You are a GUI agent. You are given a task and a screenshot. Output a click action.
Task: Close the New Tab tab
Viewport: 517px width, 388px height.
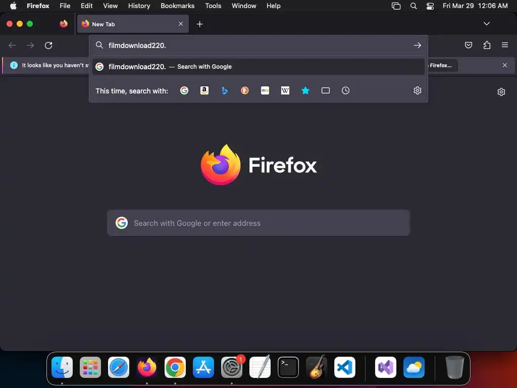(181, 24)
